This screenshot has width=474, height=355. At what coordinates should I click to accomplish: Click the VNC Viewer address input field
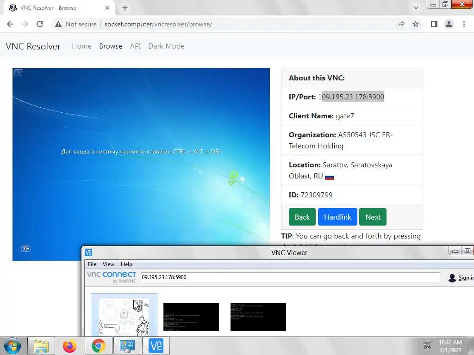(290, 277)
